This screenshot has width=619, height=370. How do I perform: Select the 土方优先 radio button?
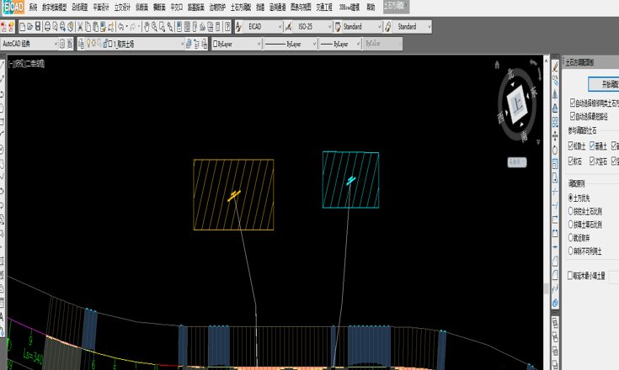tap(570, 198)
